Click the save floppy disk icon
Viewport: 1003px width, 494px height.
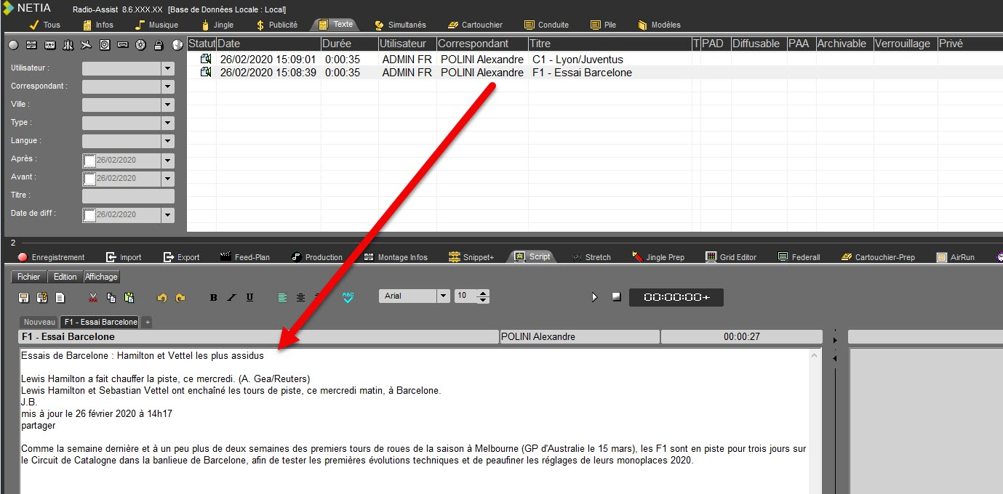[x=24, y=297]
